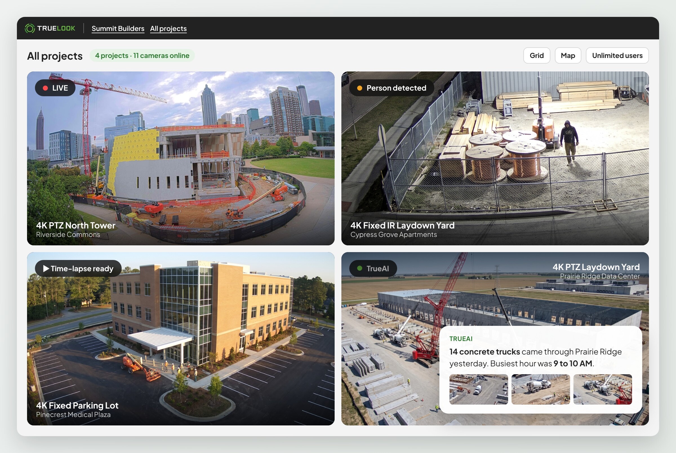Switch to Map view
676x453 pixels.
click(x=568, y=55)
